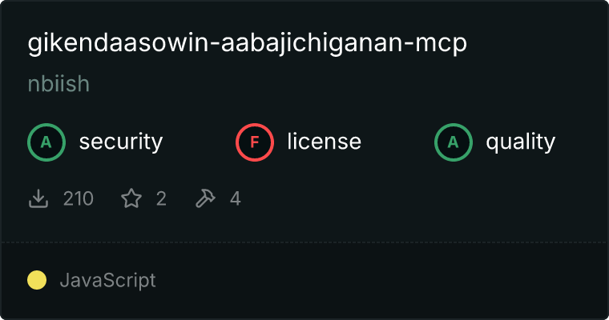Click the downloads arrow icon
609x320 pixels.
click(38, 198)
